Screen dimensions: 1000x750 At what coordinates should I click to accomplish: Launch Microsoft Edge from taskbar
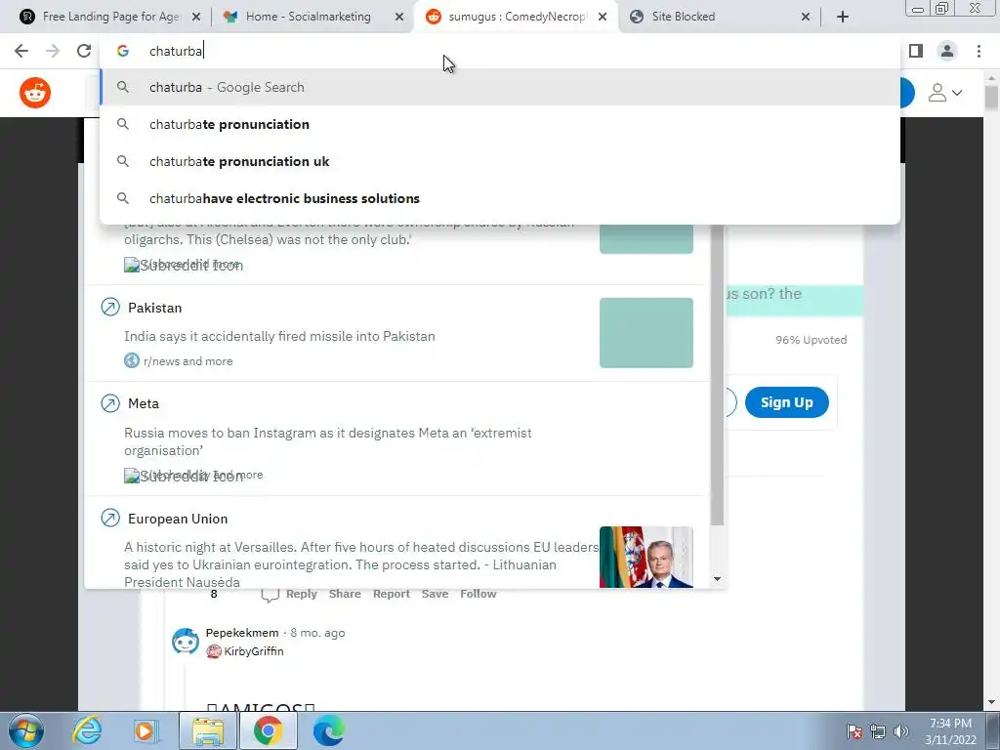328,730
